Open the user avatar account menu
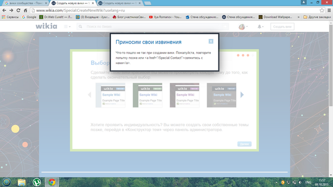The height and width of the screenshot is (187, 333). [243, 26]
